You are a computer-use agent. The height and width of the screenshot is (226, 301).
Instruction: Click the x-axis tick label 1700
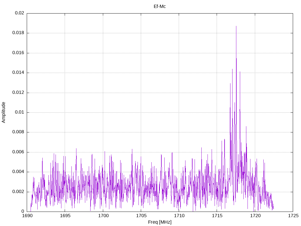pos(103,216)
